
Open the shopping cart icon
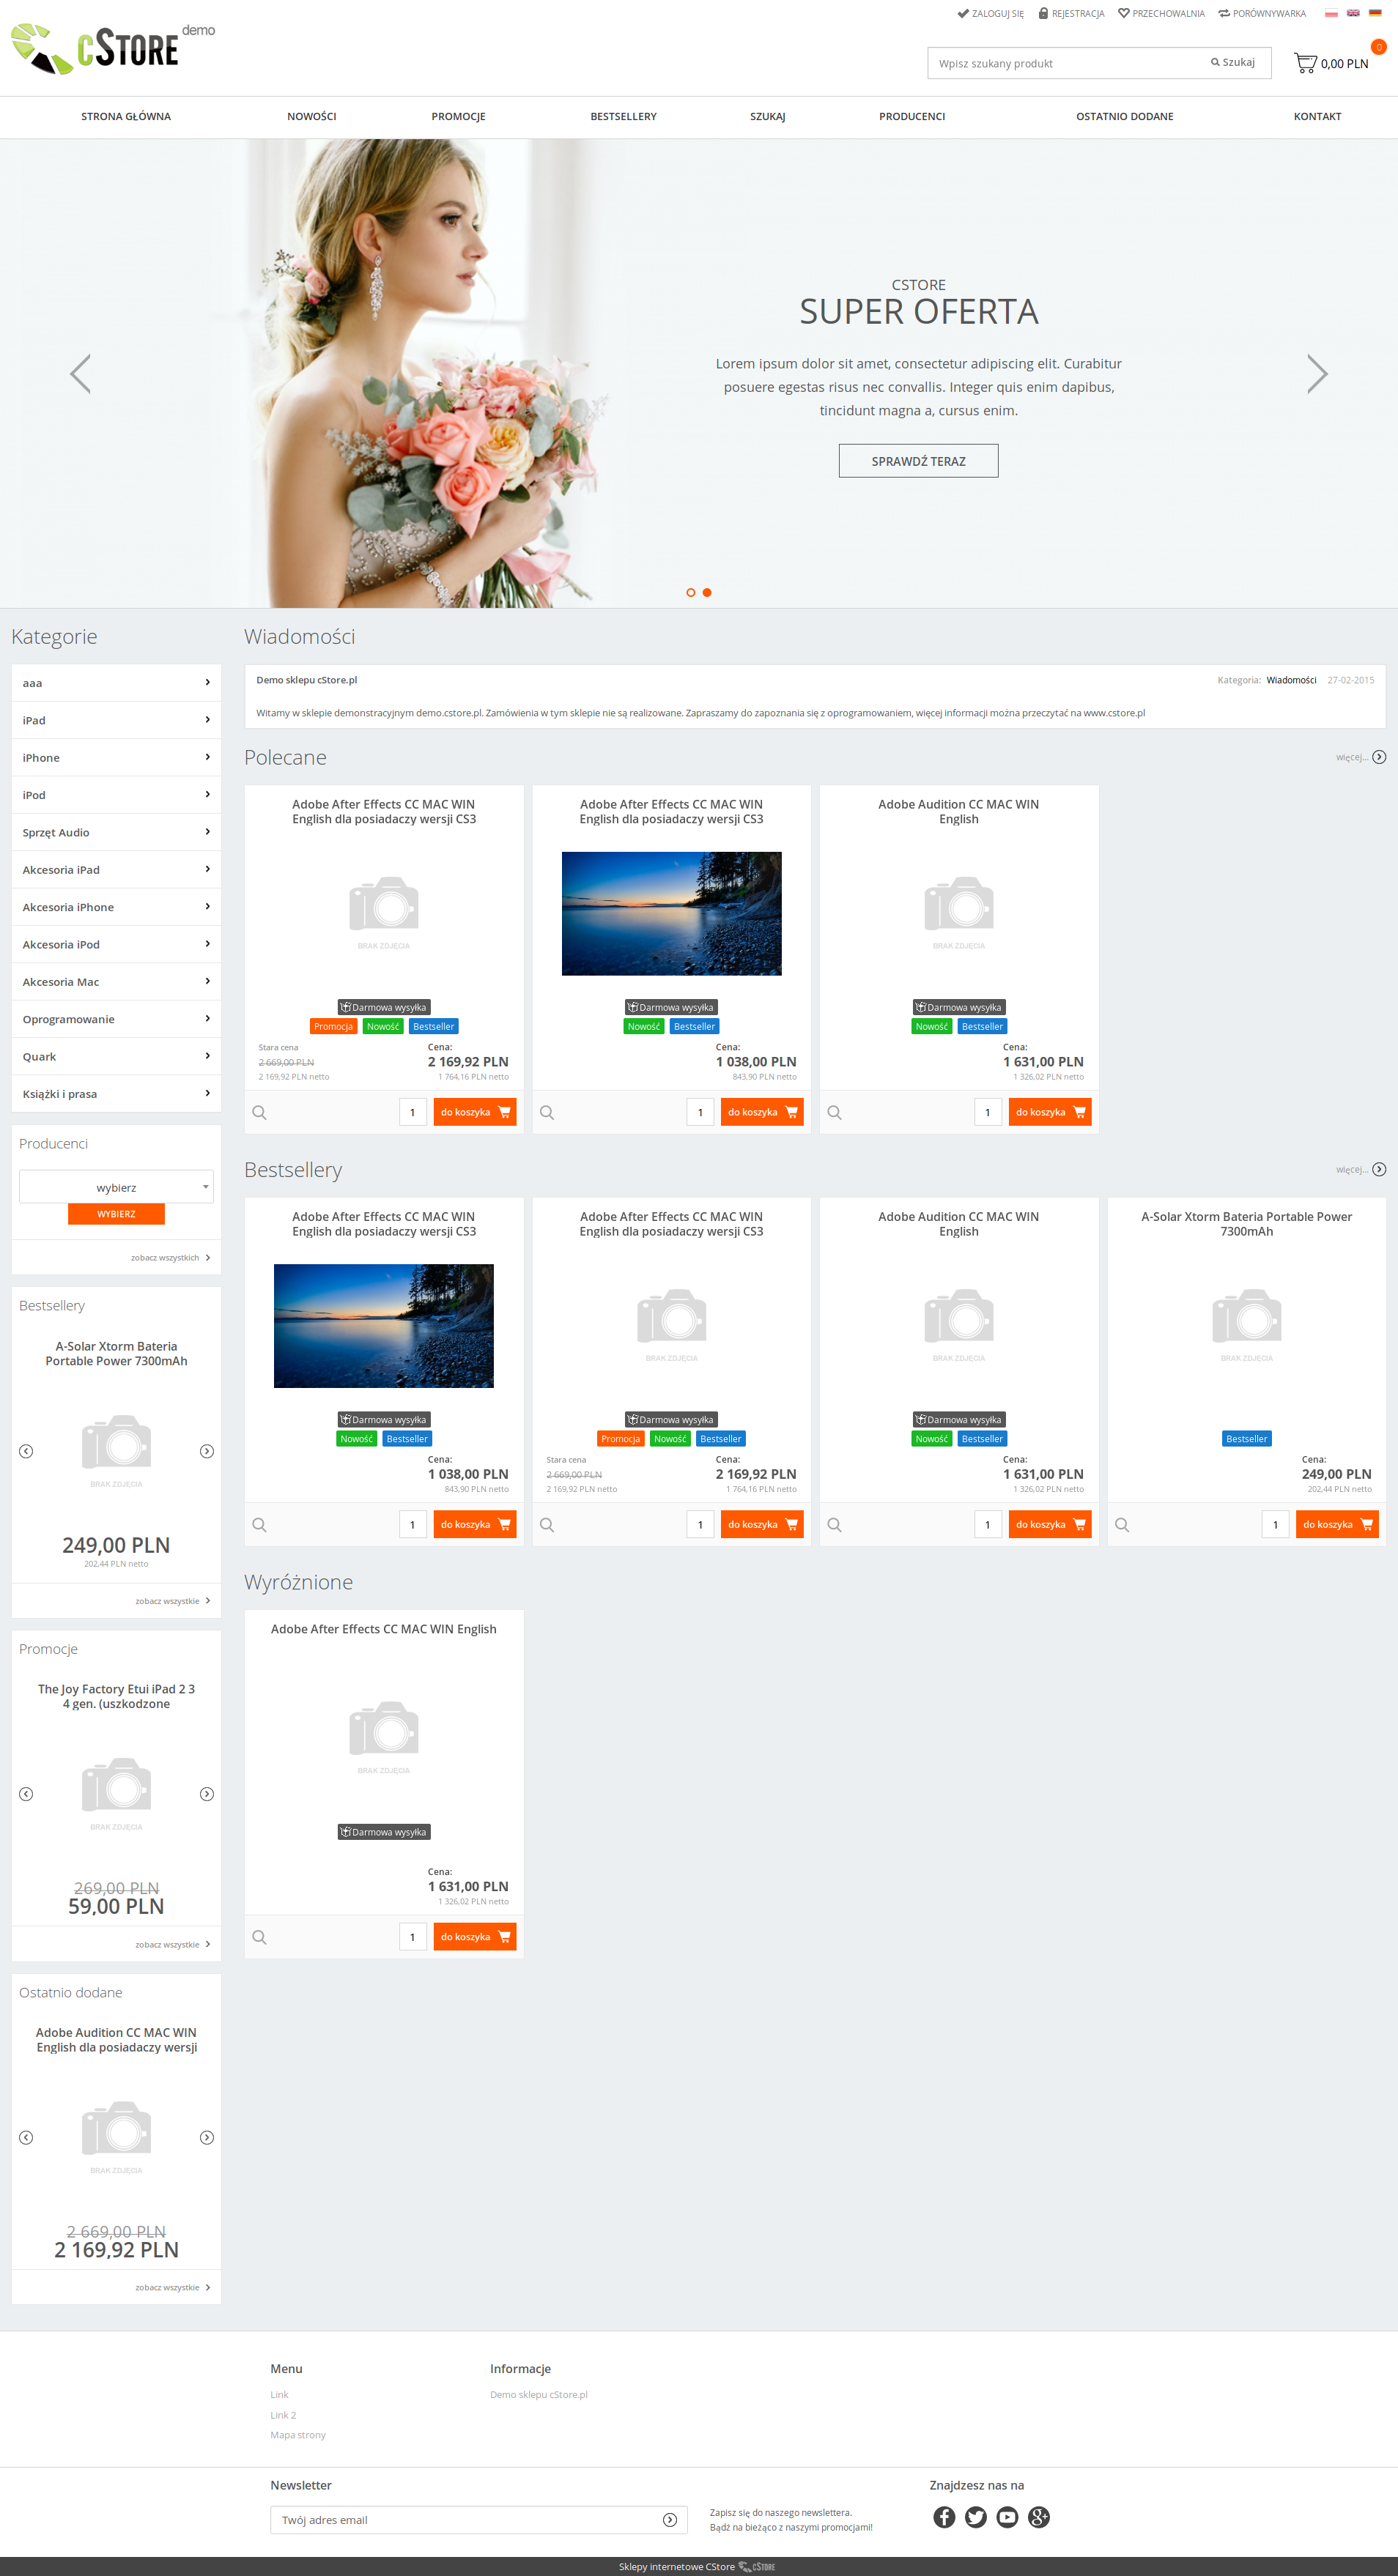click(x=1305, y=63)
